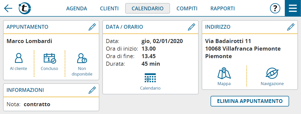Edit the Indirizzo panel with pencil

coord(291,27)
